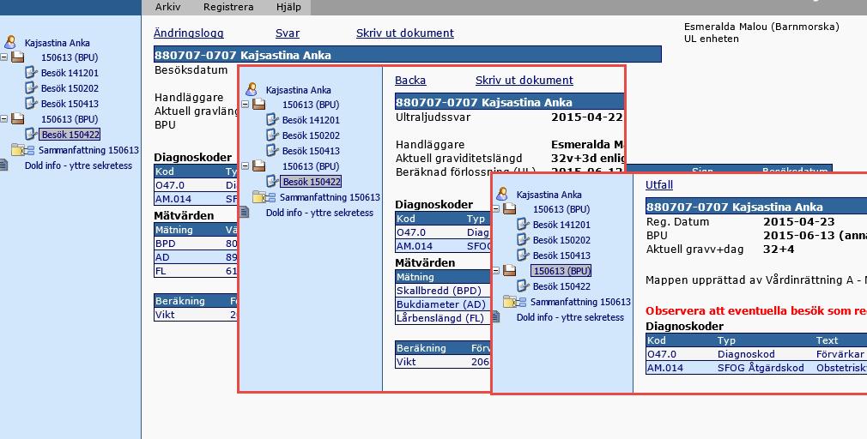Click Besök 150422 document icon in main sidebar
The image size is (867, 439).
click(31, 134)
